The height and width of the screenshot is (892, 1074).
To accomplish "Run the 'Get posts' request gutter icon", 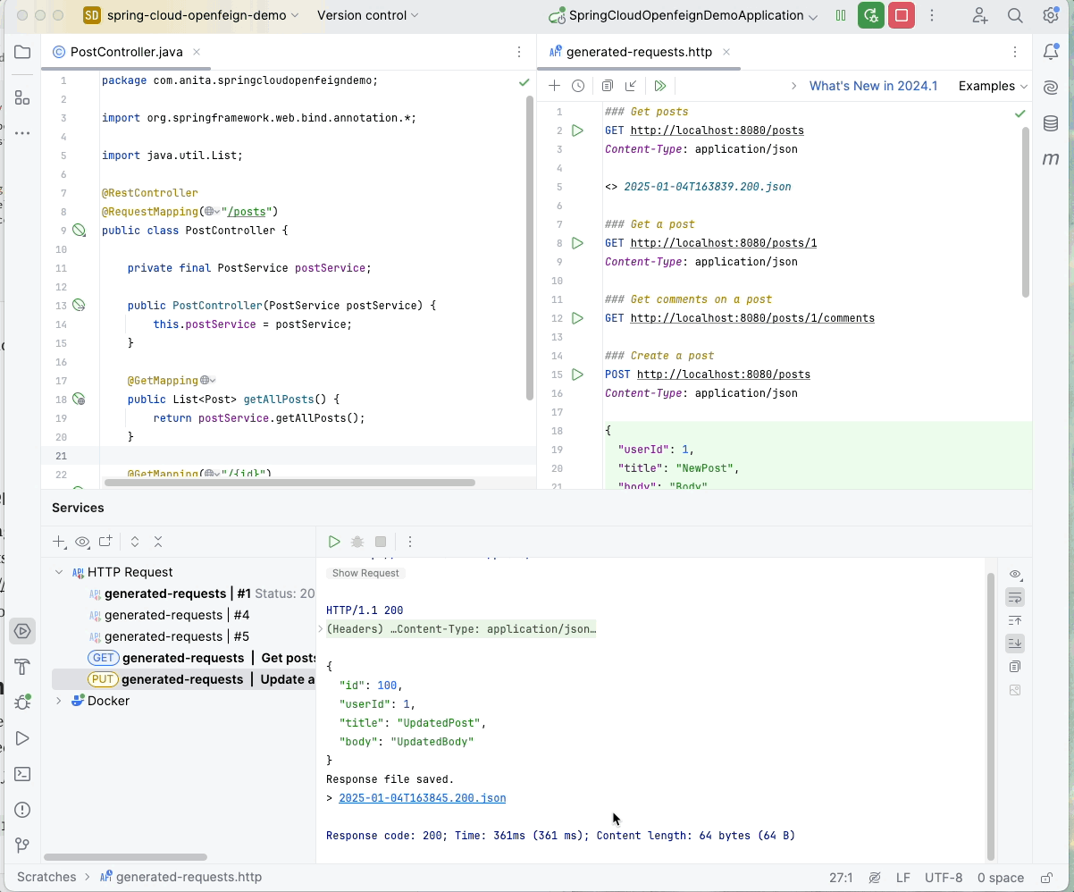I will pos(577,130).
